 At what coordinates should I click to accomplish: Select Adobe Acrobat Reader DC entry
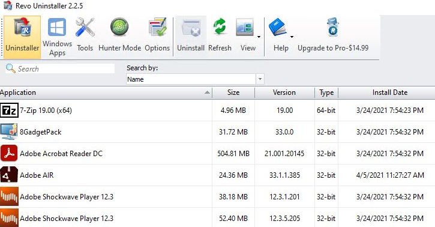point(217,154)
